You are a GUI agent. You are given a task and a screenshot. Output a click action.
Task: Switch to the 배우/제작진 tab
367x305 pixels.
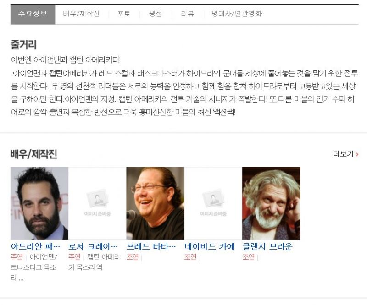pyautogui.click(x=81, y=14)
